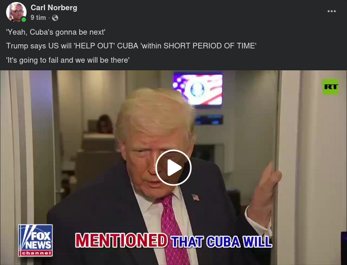Click the 'MENTIONED THAT CUBA WILL' video caption

point(173,240)
